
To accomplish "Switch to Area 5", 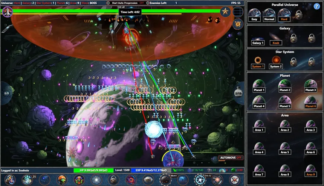I will [285, 148].
